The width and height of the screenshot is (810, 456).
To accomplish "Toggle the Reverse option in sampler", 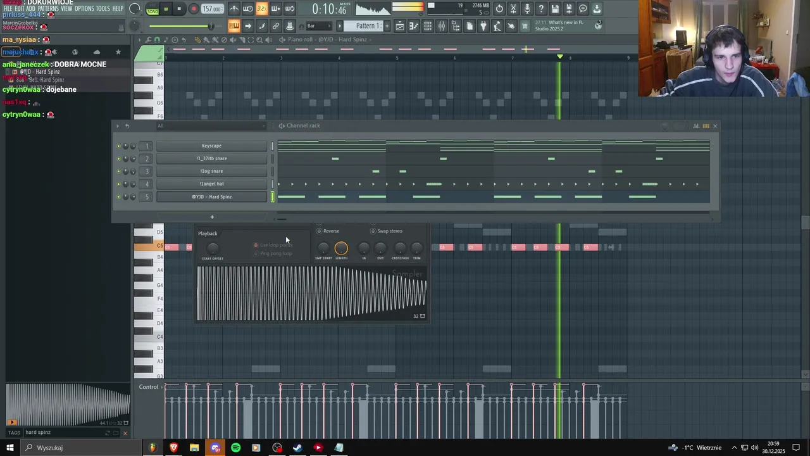I will point(328,231).
